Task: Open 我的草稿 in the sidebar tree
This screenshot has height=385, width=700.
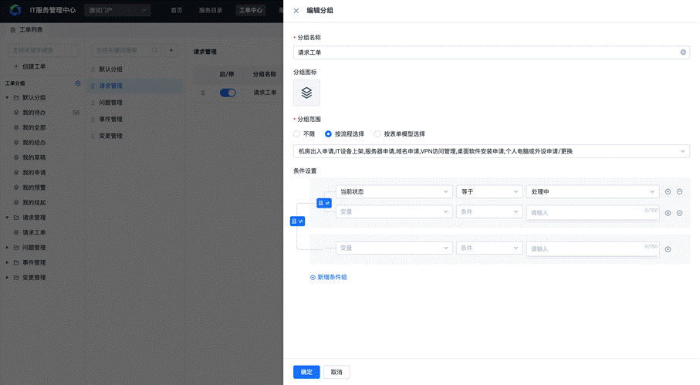Action: 35,157
